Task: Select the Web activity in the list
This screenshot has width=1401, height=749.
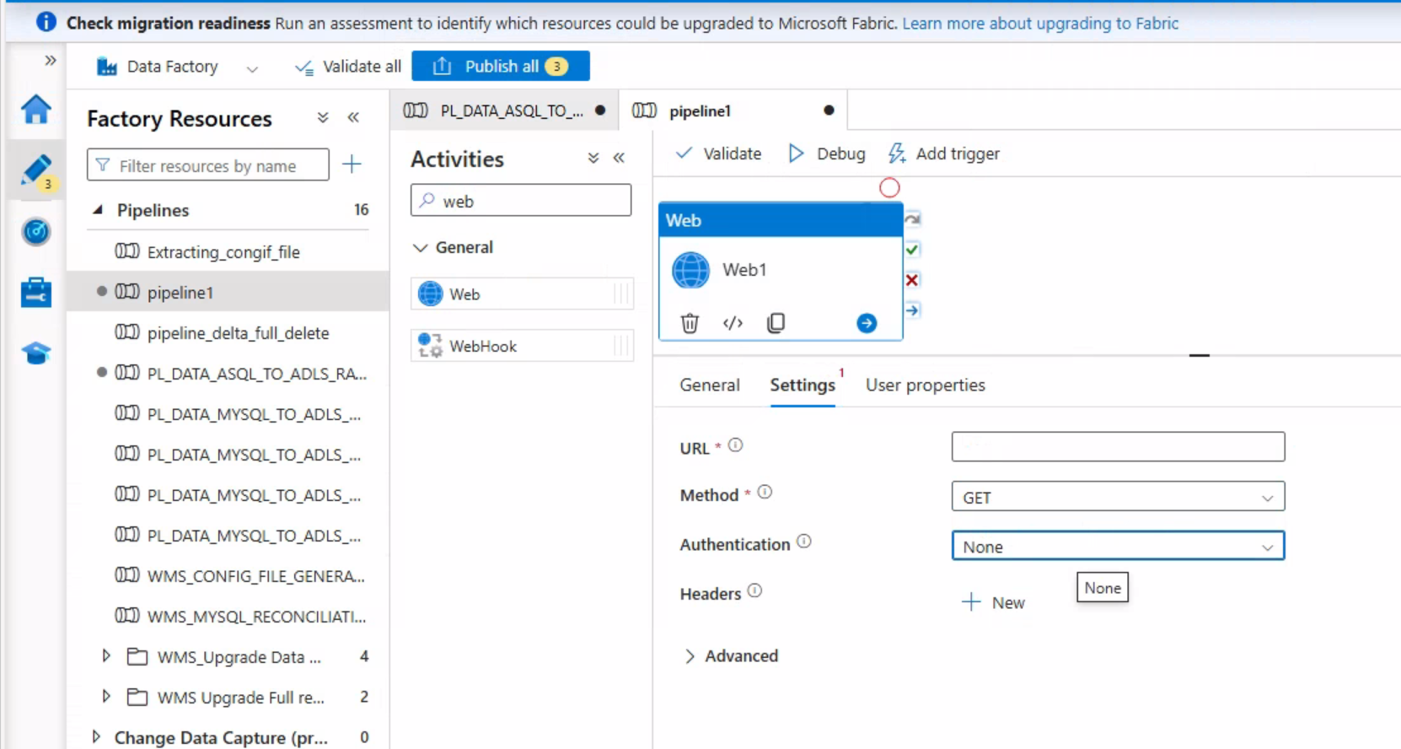Action: [522, 294]
